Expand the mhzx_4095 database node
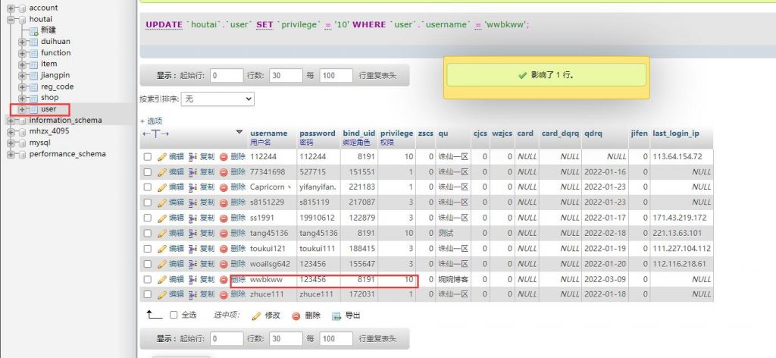Screen dimensions: 776x358 11,132
